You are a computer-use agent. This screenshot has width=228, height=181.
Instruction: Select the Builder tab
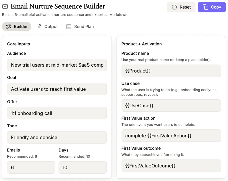17,27
